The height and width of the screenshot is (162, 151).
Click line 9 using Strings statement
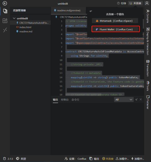pyautogui.click(x=89, y=56)
